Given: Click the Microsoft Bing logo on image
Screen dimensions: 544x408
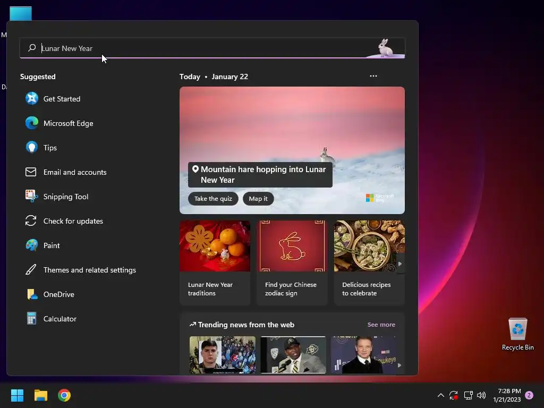Looking at the screenshot, I should 380,198.
